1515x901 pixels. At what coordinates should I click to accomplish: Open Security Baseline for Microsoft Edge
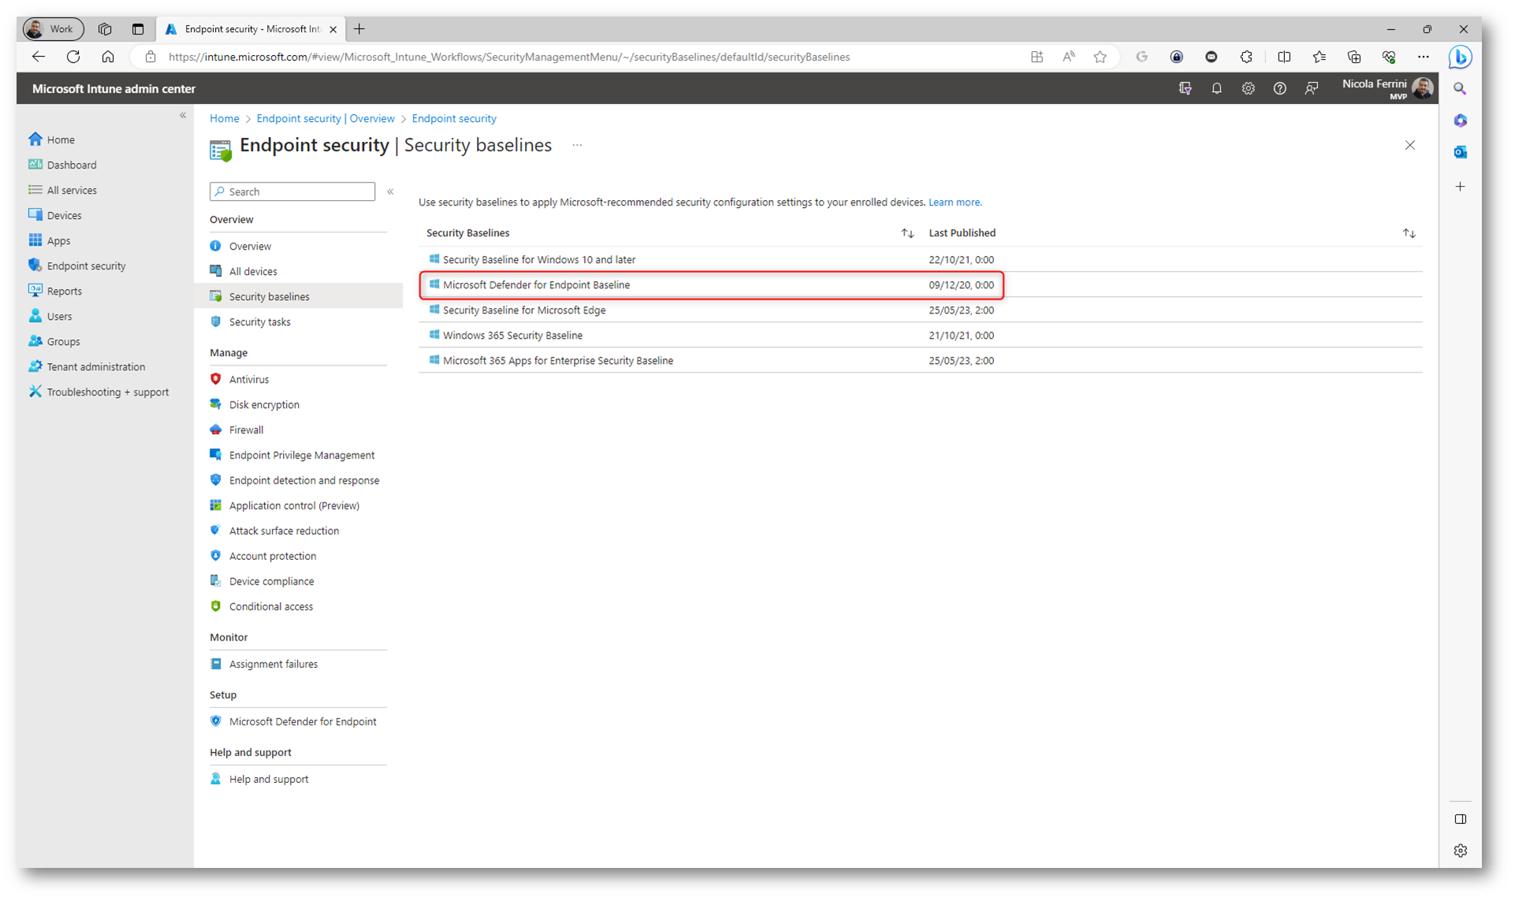[524, 310]
